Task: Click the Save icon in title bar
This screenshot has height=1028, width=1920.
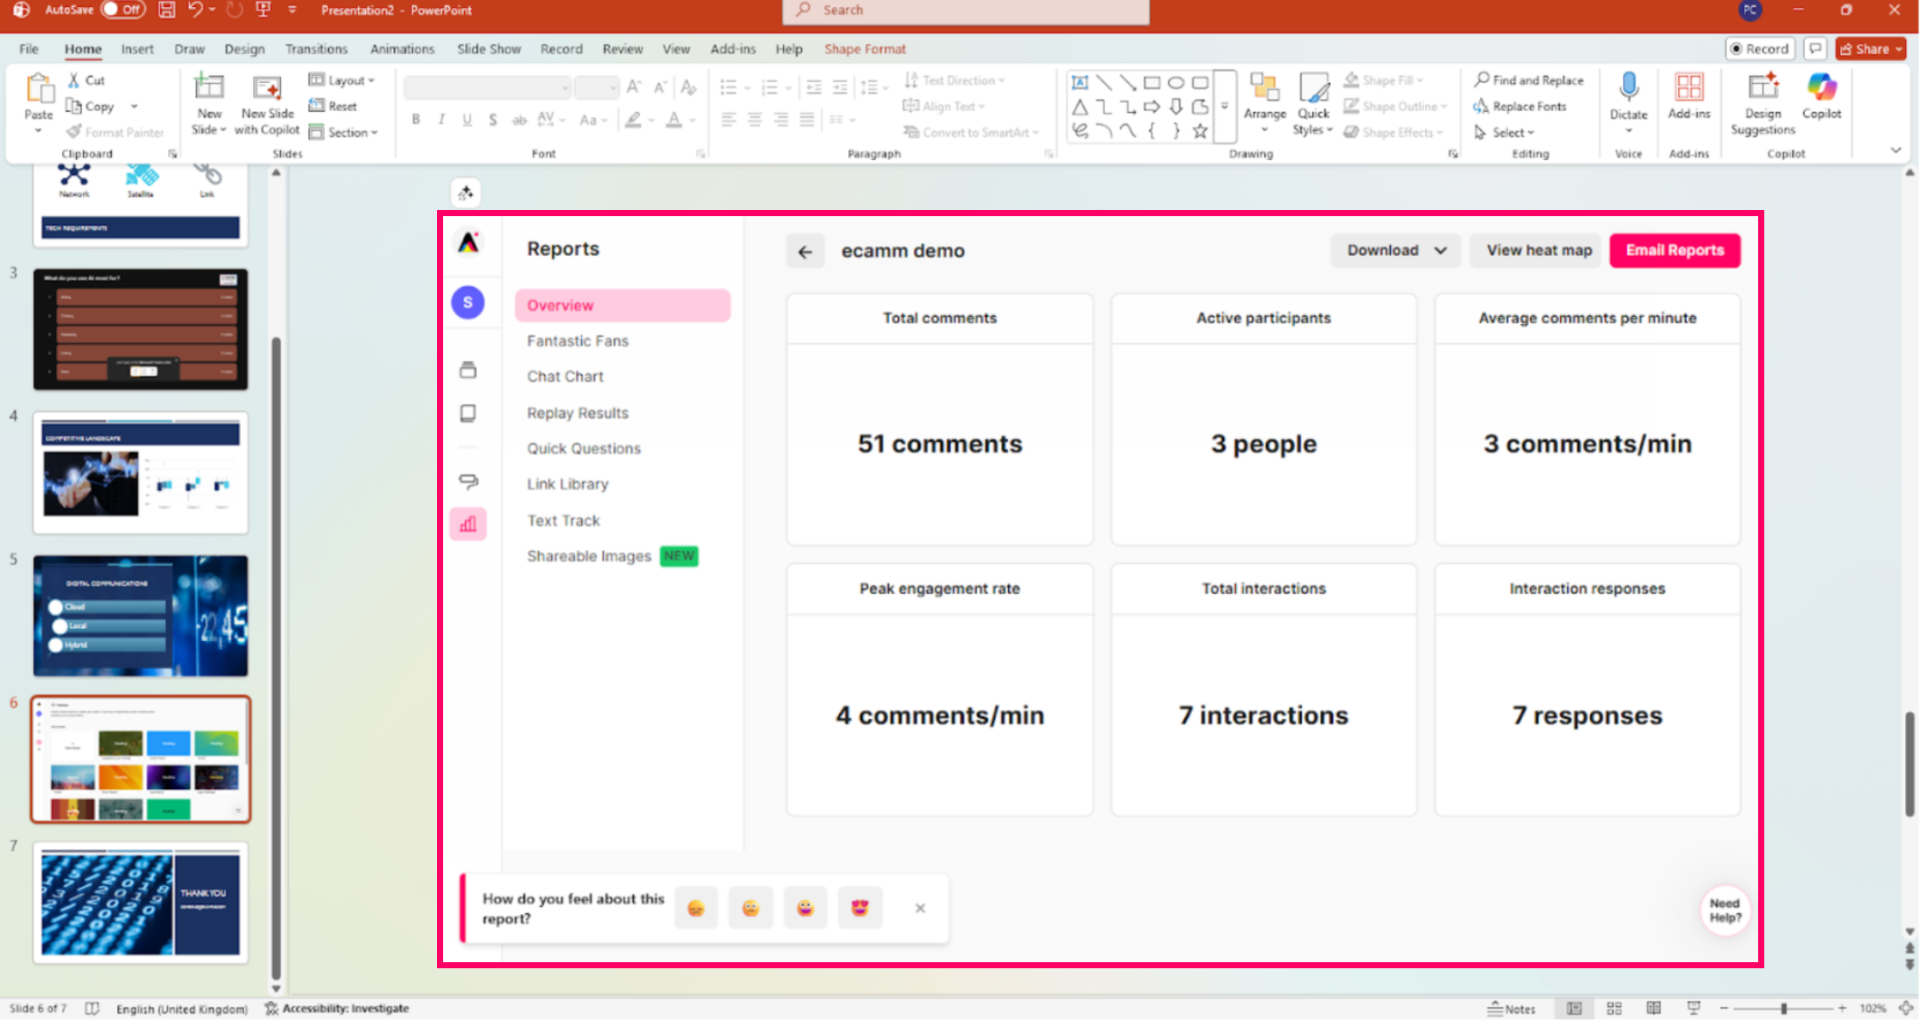Action: pyautogui.click(x=166, y=10)
